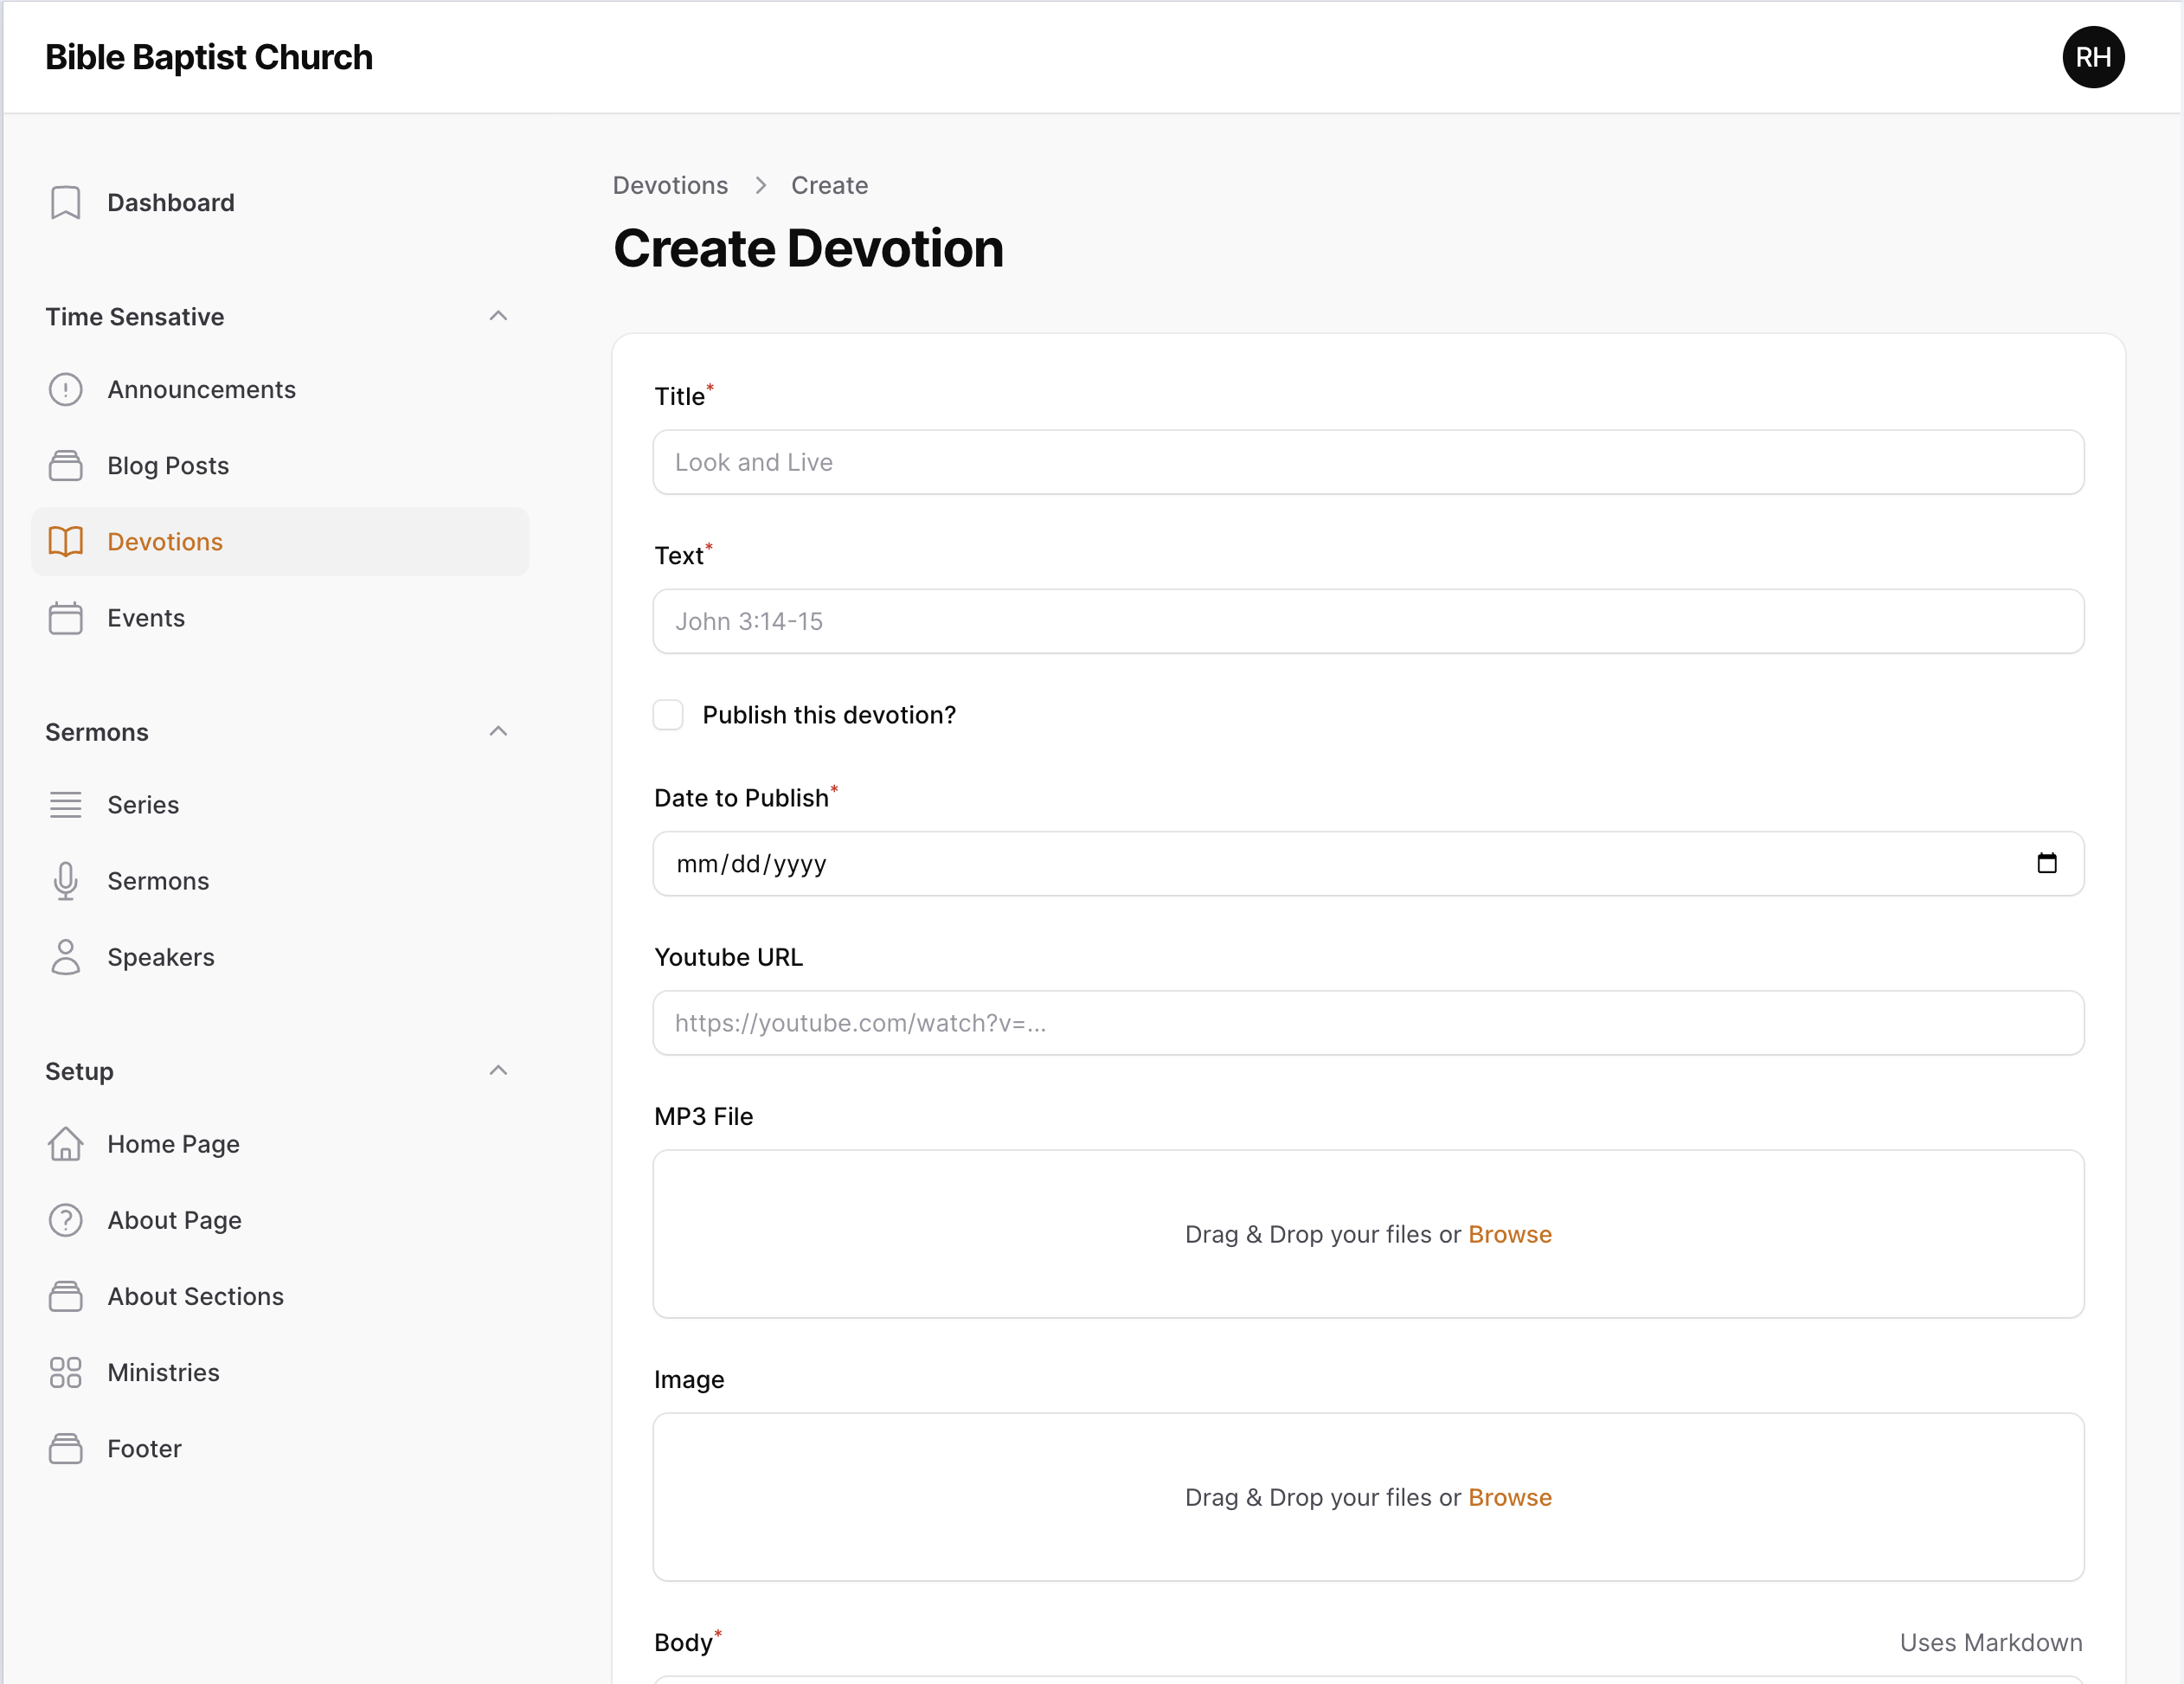Click the Devotions breadcrumb link

[670, 185]
